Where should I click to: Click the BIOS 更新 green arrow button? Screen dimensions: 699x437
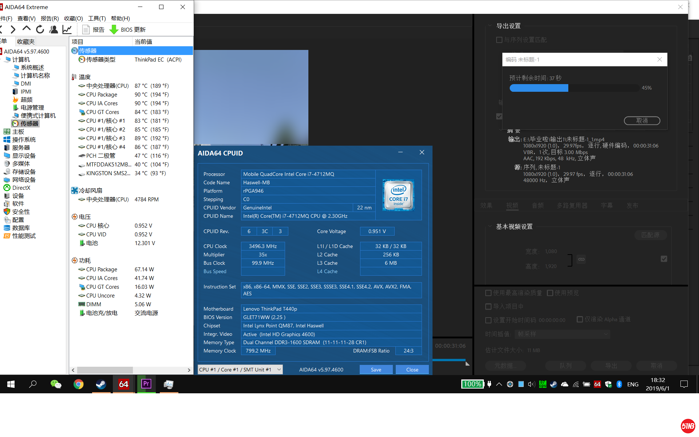coord(128,29)
